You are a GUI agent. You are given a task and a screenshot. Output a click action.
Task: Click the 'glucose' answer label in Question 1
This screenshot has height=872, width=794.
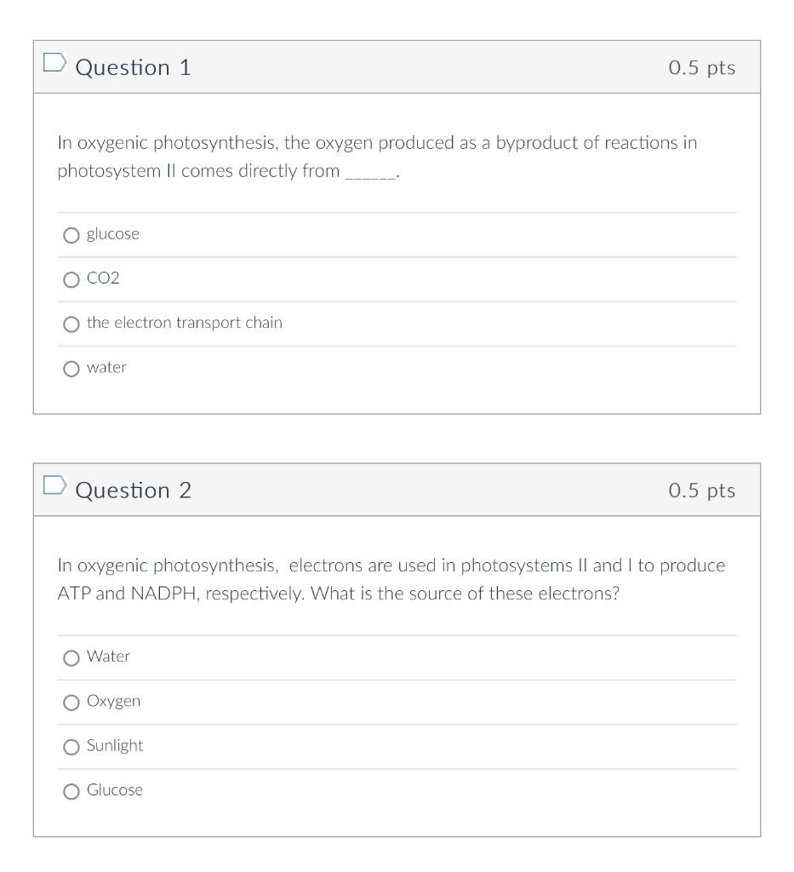[x=113, y=234]
